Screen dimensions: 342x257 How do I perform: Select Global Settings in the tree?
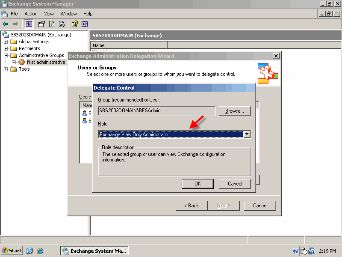tap(34, 42)
